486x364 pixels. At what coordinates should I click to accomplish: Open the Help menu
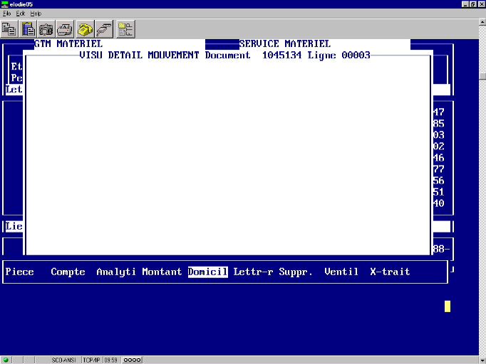(x=36, y=14)
